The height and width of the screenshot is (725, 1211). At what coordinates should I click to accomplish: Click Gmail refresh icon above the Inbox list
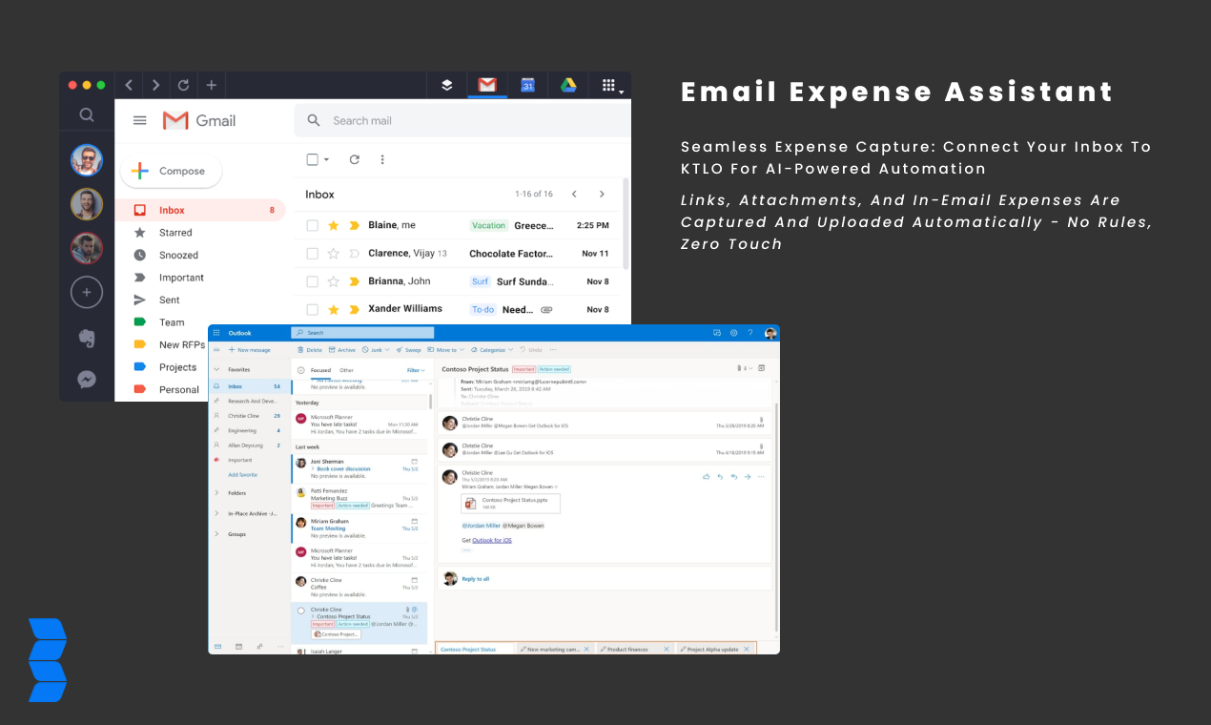point(355,159)
